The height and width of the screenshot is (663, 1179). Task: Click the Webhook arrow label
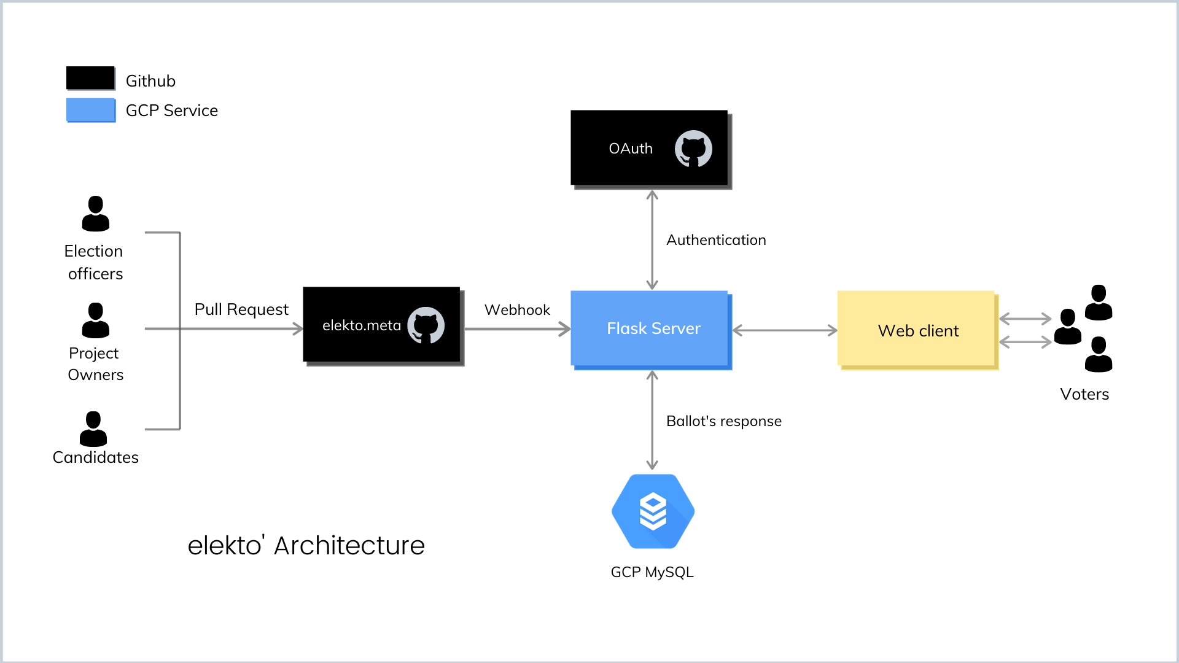coord(517,310)
